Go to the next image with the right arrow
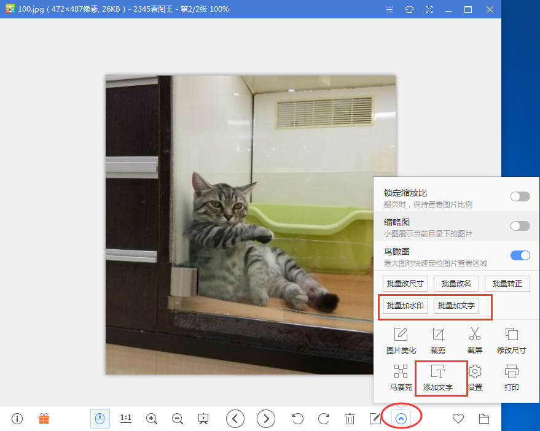The image size is (540, 431). point(265,418)
